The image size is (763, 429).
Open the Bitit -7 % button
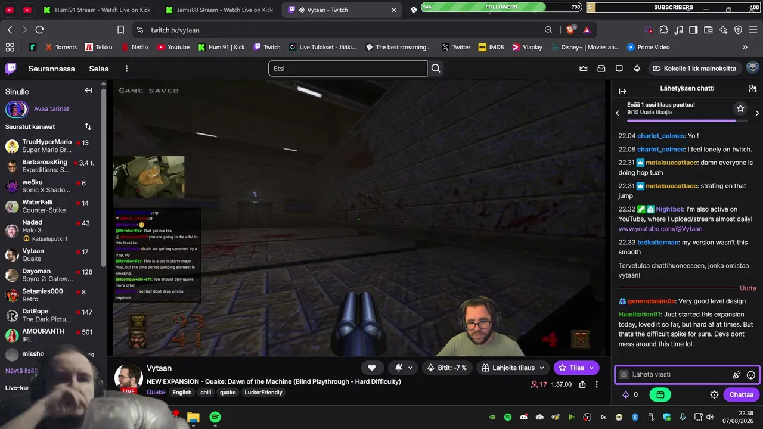coord(446,368)
